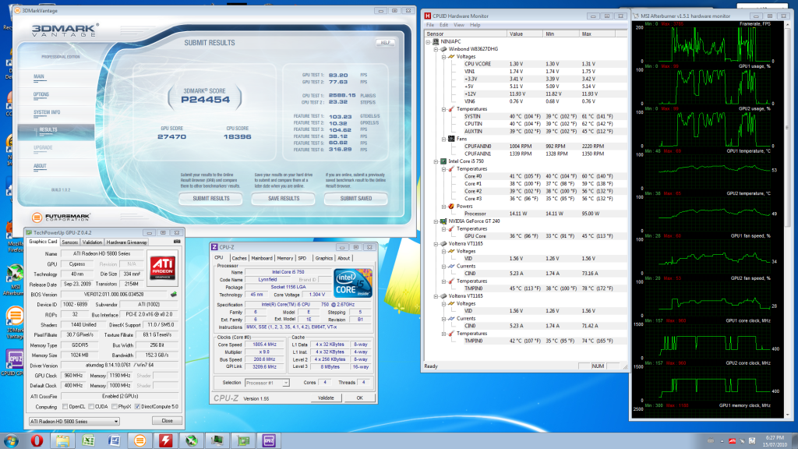The height and width of the screenshot is (449, 798).
Task: Click the red ATI tray icon
Action: click(x=732, y=441)
